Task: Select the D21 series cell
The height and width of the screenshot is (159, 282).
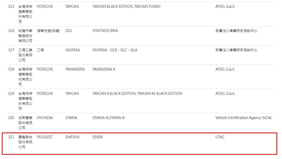Action: tap(69, 31)
